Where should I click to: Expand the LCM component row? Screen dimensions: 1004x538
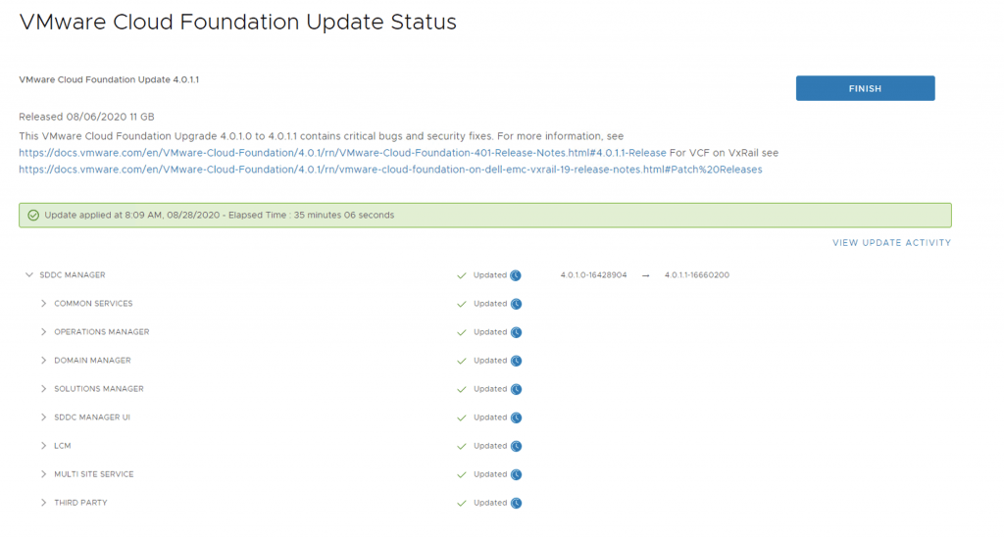[44, 446]
